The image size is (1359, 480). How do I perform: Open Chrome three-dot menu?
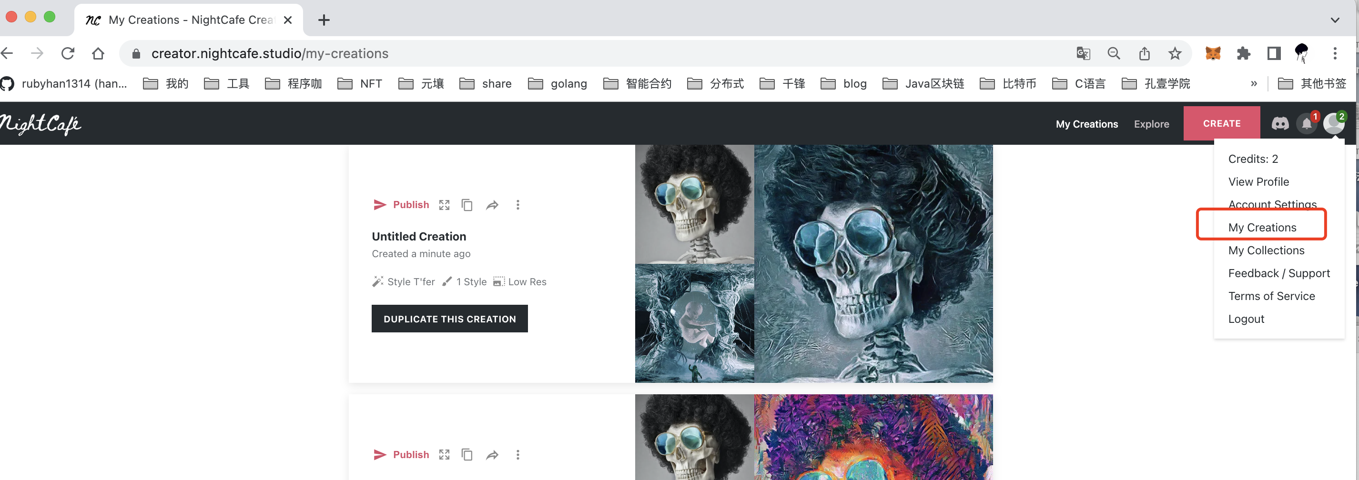[1335, 53]
